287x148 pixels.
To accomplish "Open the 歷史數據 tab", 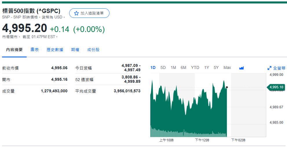I will pos(55,50).
